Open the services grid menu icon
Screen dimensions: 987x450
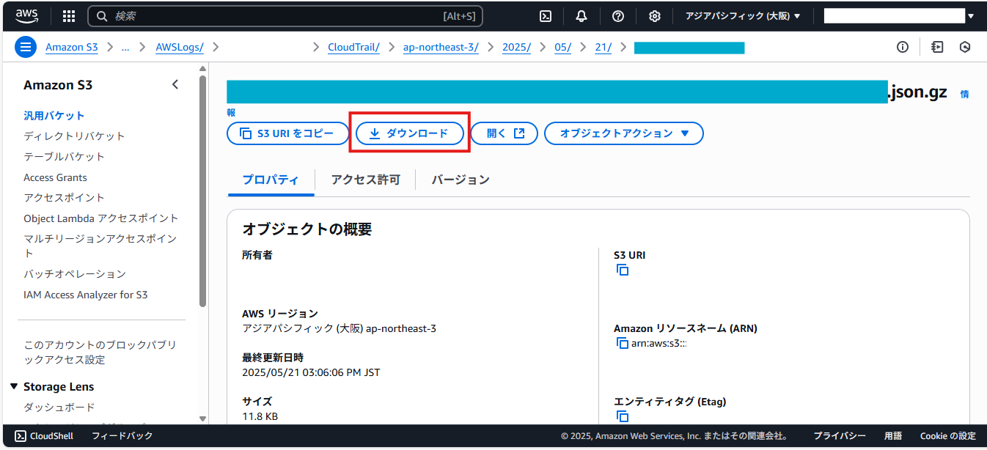(x=69, y=16)
